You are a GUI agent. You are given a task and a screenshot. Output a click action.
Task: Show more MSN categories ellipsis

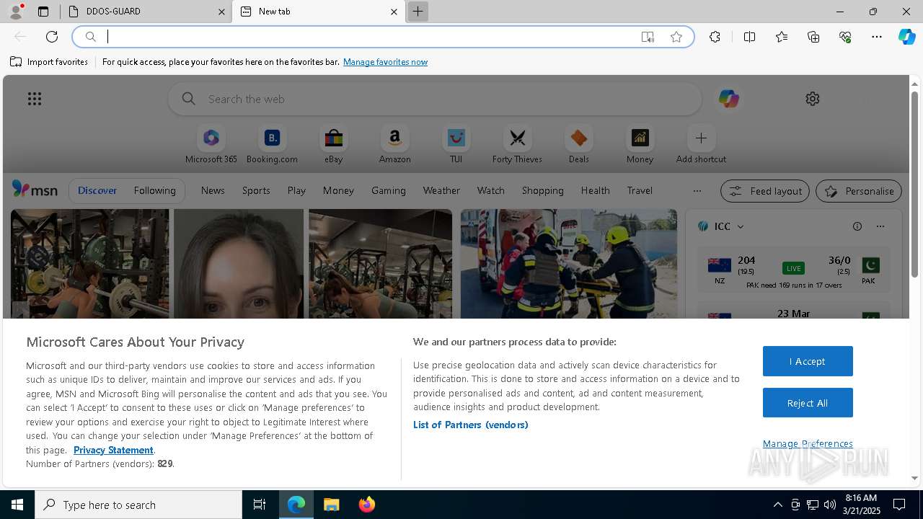pos(697,191)
